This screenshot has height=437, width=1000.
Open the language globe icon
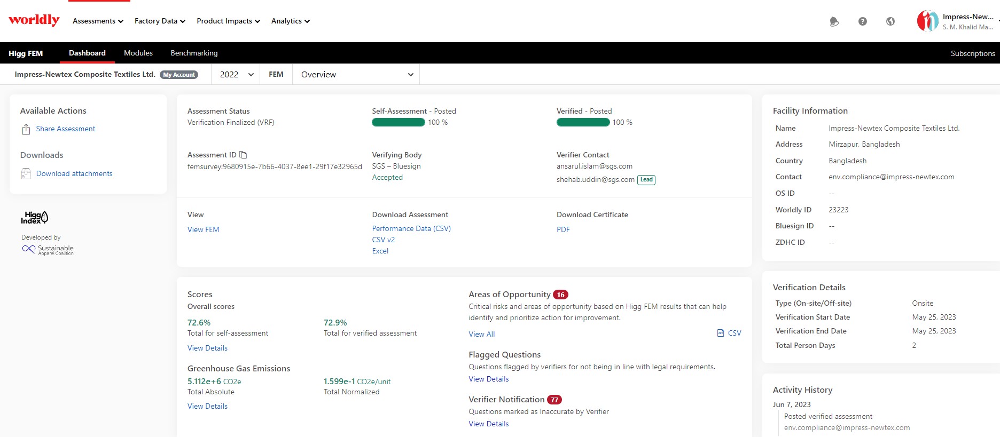point(890,21)
